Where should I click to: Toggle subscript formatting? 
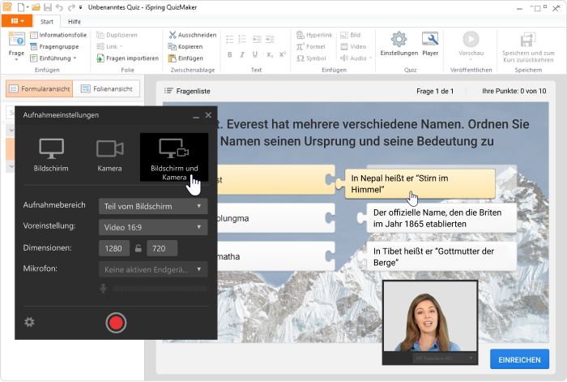coord(270,54)
